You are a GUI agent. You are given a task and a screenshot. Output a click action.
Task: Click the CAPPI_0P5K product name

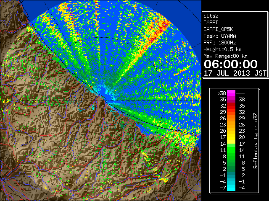tap(218, 29)
